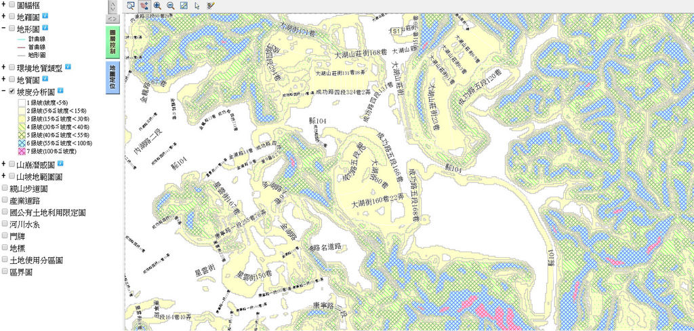Screen dimensions: 694x331
Task: Click the full extent map icon
Action: pos(184,5)
